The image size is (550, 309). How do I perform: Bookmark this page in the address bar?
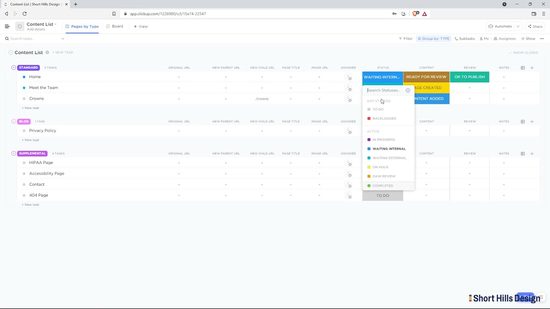pos(114,14)
